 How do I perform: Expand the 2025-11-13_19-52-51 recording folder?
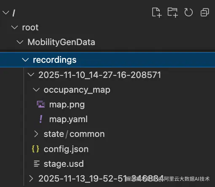(x=31, y=179)
